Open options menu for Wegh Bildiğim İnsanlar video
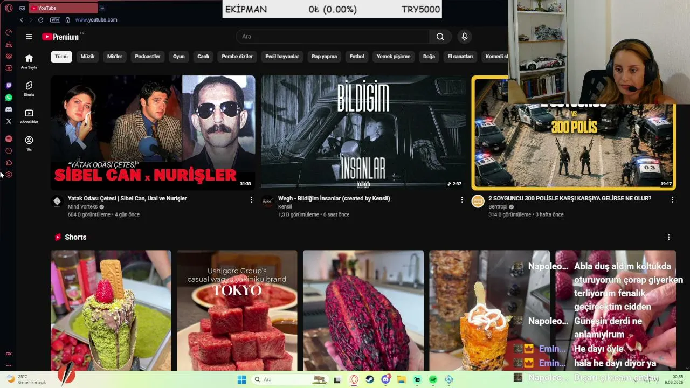 (461, 199)
